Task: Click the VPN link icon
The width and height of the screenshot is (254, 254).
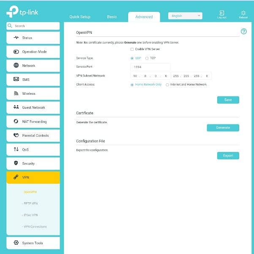Action: click(16, 177)
